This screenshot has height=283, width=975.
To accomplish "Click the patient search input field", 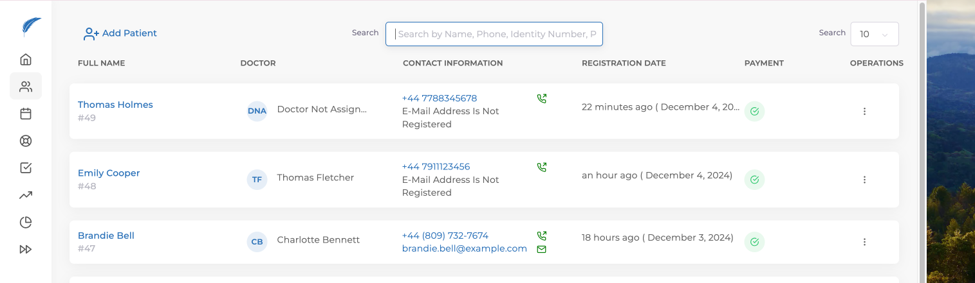I will pyautogui.click(x=494, y=34).
